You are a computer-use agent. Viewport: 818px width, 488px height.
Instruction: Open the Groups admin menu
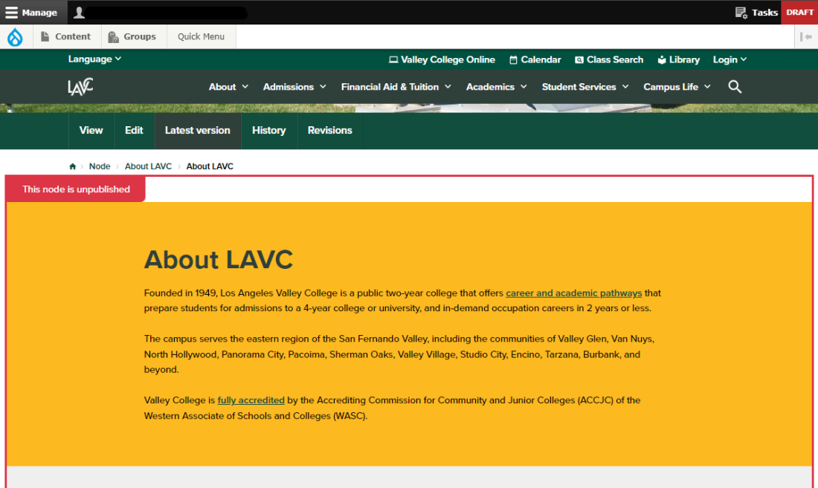click(x=132, y=36)
